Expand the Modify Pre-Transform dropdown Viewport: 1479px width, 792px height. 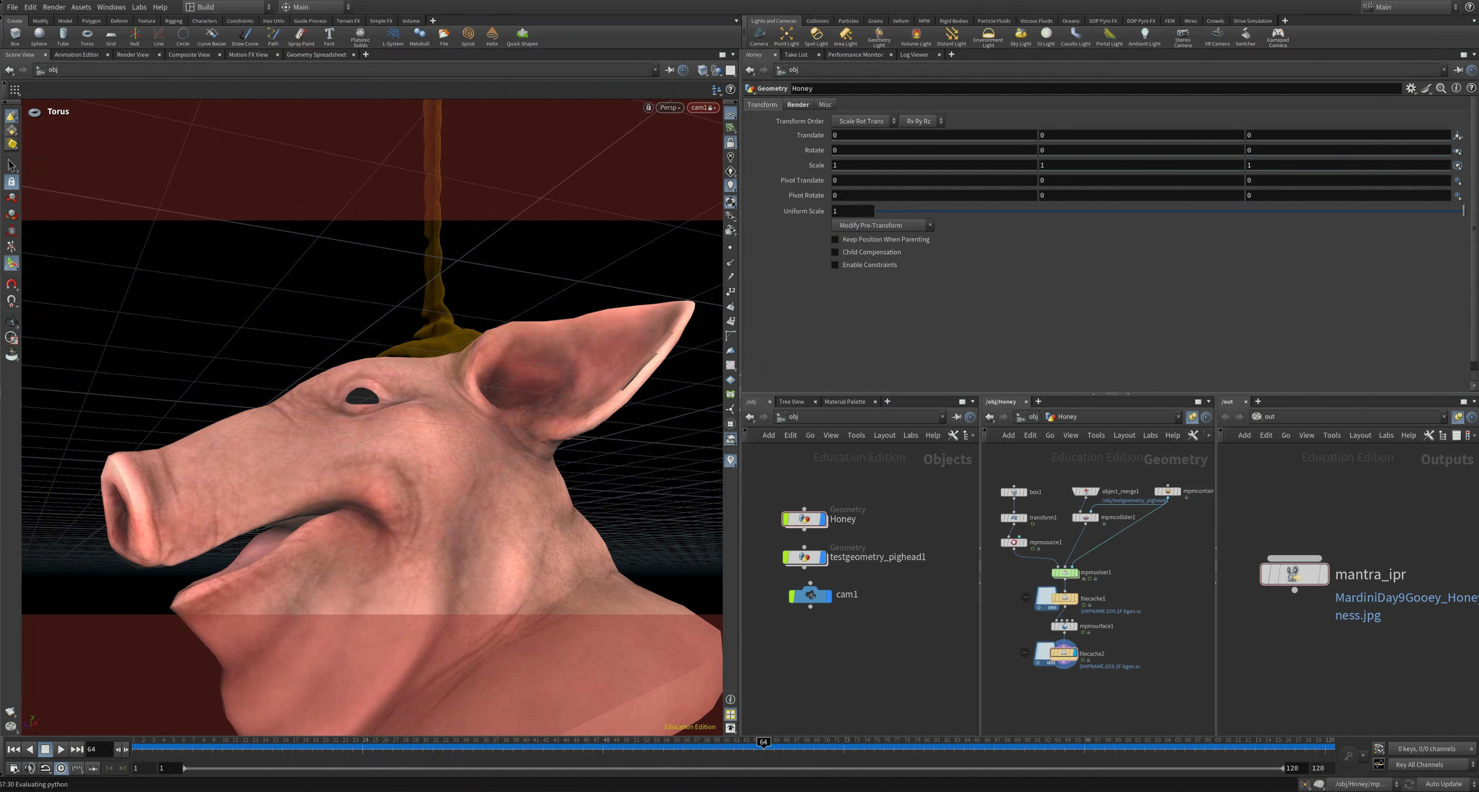(x=882, y=225)
